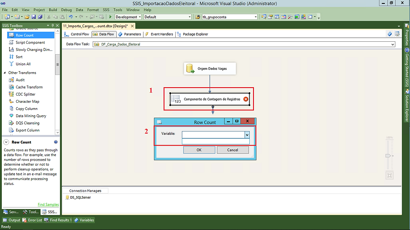
Task: Switch to the Control Flow tab
Action: pyautogui.click(x=77, y=34)
